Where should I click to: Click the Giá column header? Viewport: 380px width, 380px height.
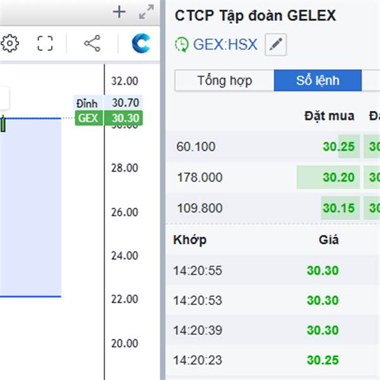click(329, 240)
